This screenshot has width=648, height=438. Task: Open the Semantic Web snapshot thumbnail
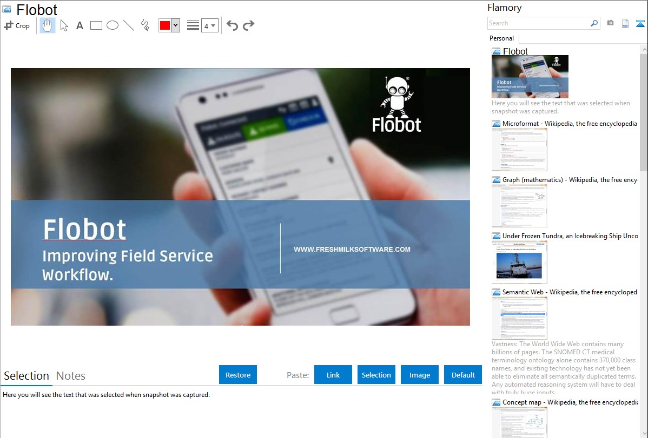[519, 318]
